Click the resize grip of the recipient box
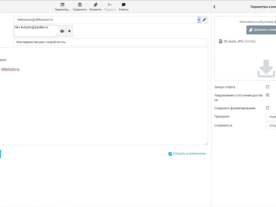 pos(57,35)
